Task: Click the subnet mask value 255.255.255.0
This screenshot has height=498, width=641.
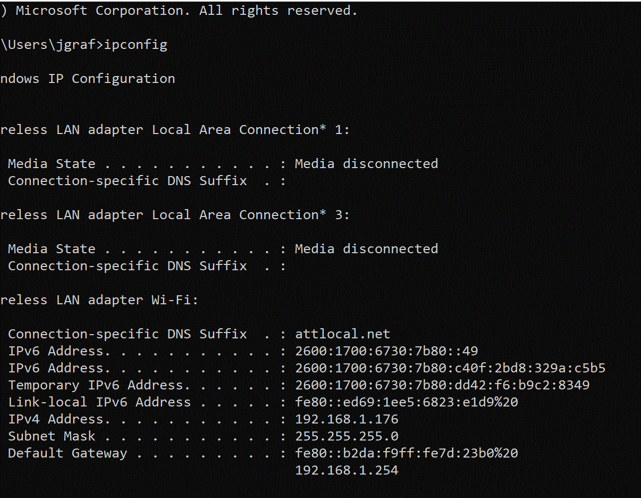Action: [347, 436]
